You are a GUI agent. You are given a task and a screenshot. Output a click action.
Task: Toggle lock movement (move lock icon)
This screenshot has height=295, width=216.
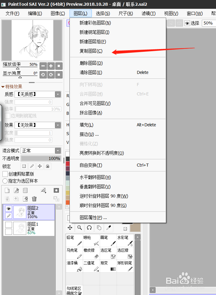pos(40,166)
